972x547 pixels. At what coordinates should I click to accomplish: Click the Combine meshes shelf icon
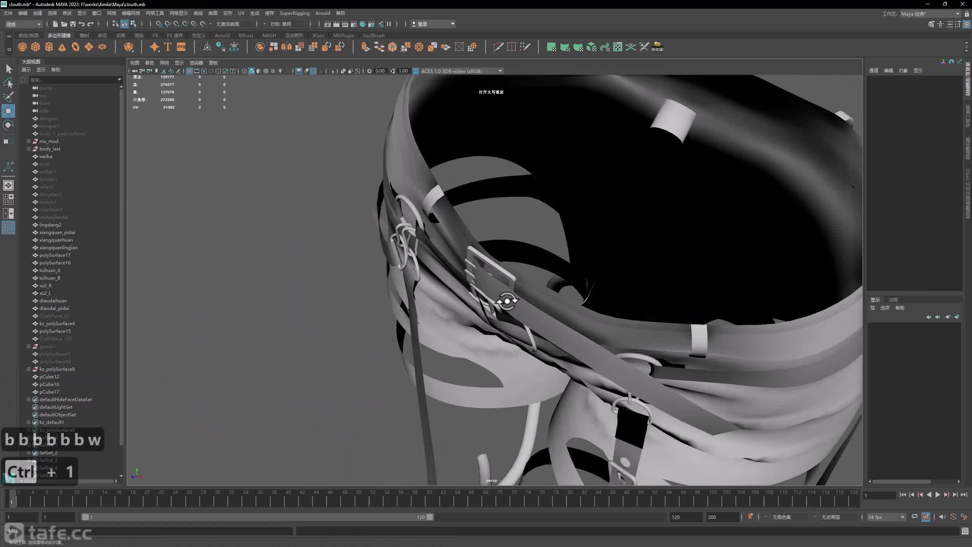click(260, 47)
